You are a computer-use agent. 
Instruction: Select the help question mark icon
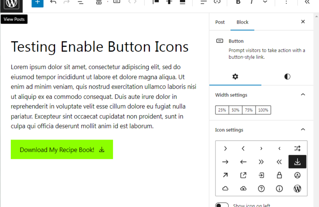pyautogui.click(x=261, y=188)
